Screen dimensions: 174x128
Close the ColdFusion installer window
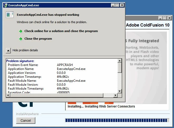170,18
